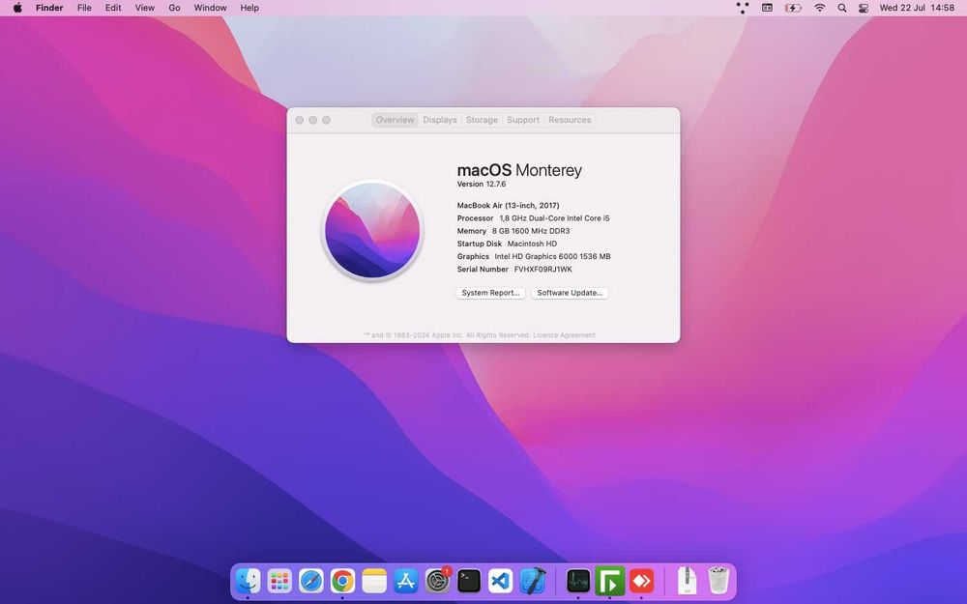Launch Terminal from the Dock

tap(469, 581)
